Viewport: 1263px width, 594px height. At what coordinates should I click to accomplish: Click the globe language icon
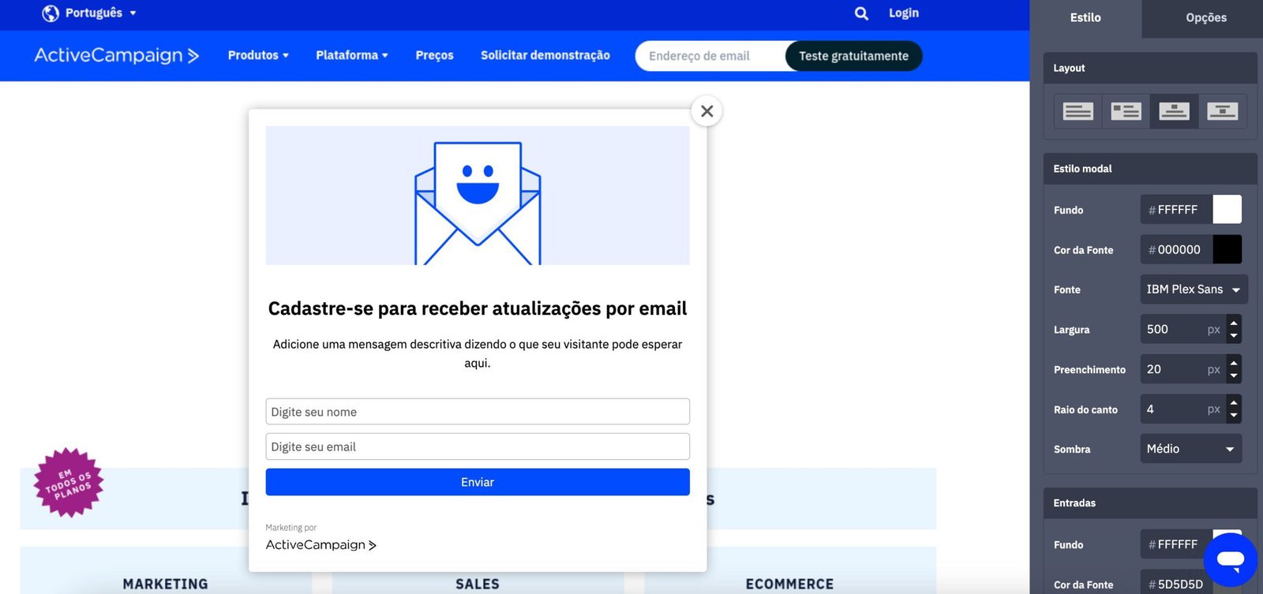tap(51, 13)
